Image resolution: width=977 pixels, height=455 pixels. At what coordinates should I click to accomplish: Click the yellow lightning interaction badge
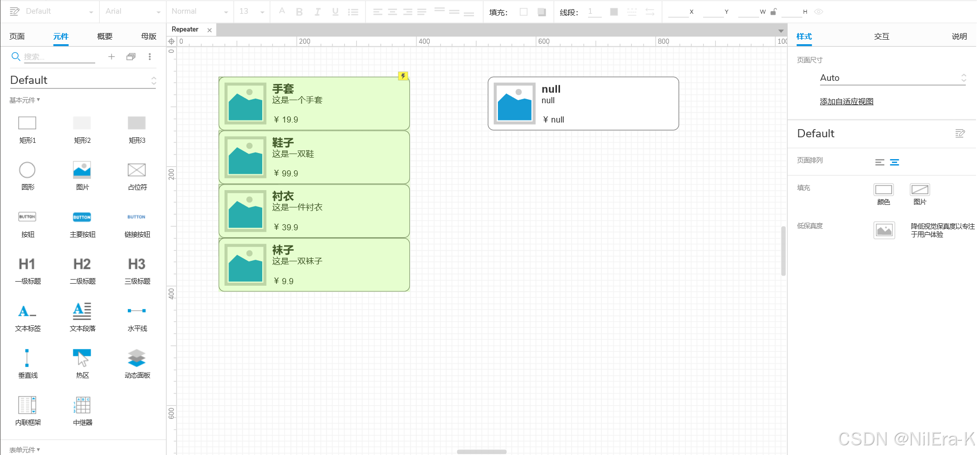click(x=403, y=76)
